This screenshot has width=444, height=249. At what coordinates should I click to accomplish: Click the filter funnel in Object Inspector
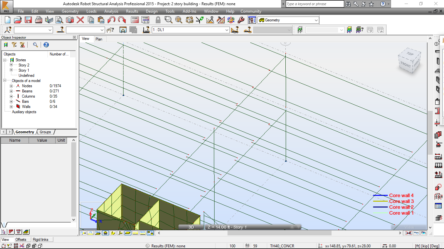(x=14, y=45)
